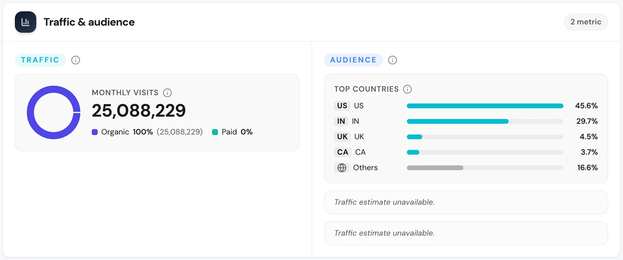623x260 pixels.
Task: Click the CA 3.7% progress bar
Action: (485, 152)
